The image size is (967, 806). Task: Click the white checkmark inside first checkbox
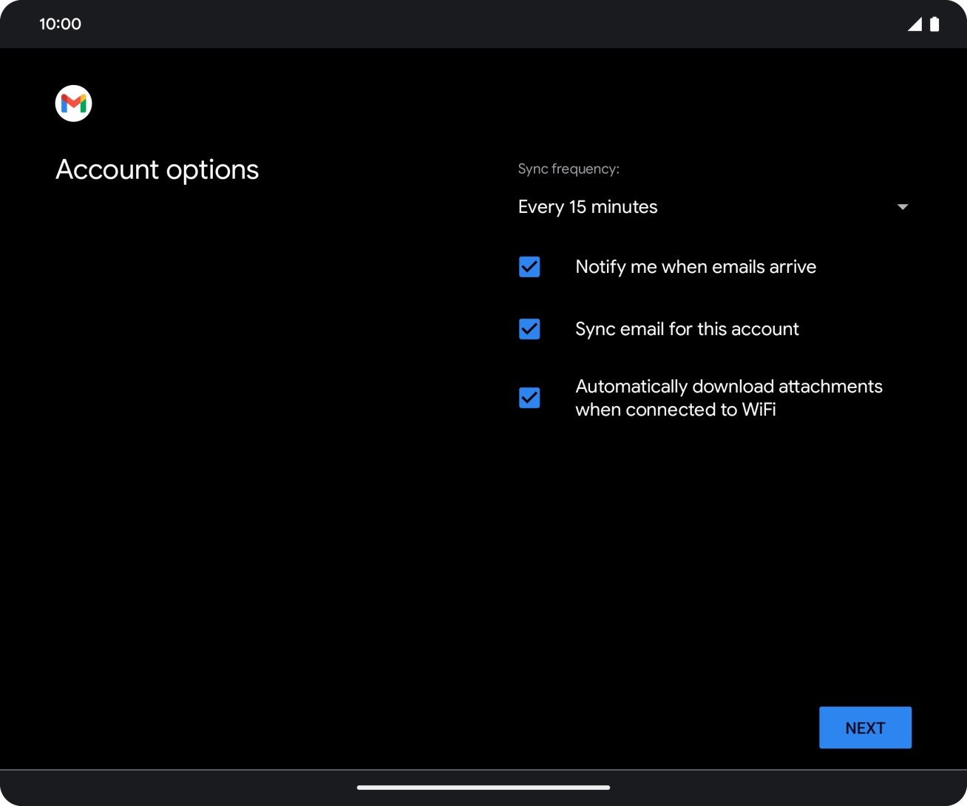[x=529, y=266]
